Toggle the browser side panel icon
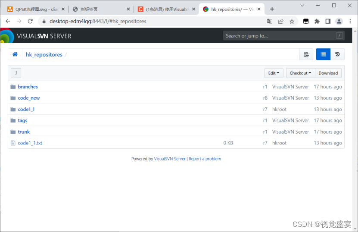 coord(328,22)
